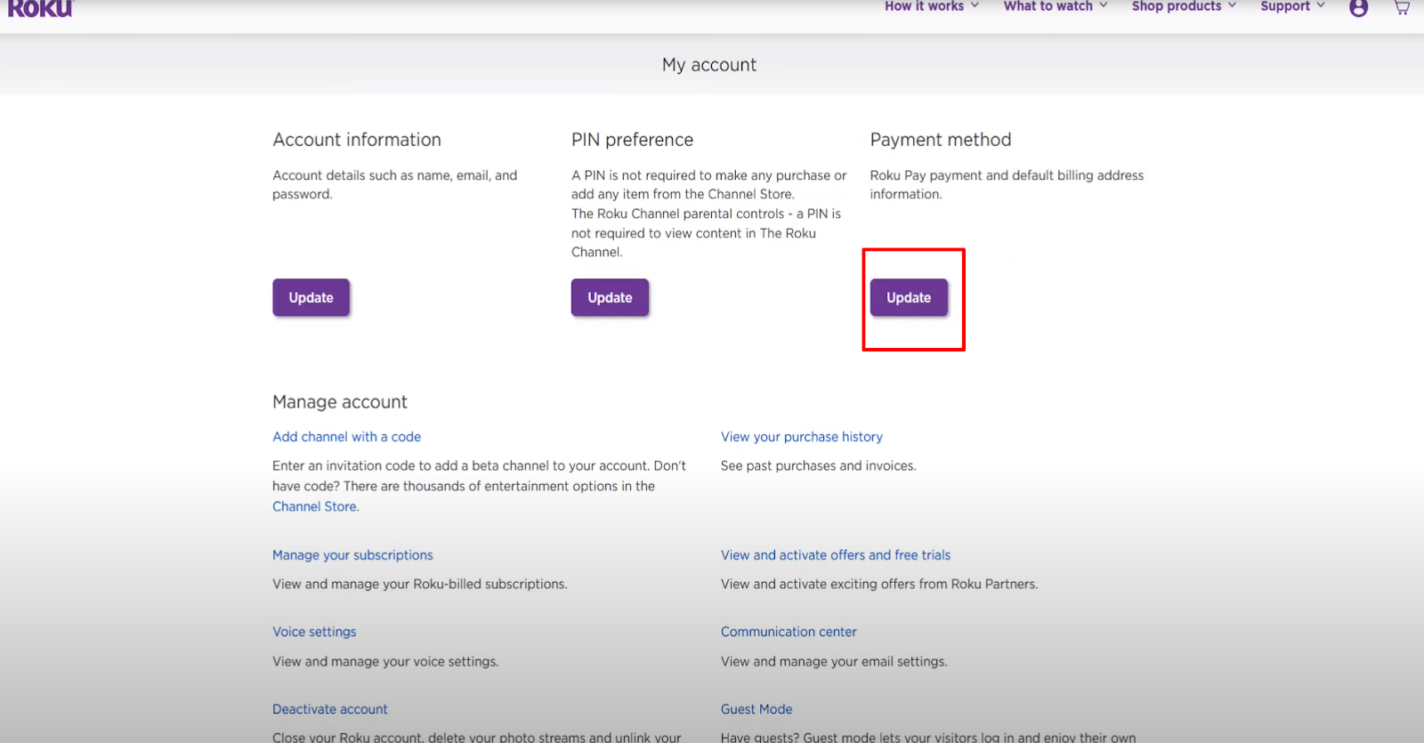Update Account information
The width and height of the screenshot is (1424, 743).
[311, 297]
